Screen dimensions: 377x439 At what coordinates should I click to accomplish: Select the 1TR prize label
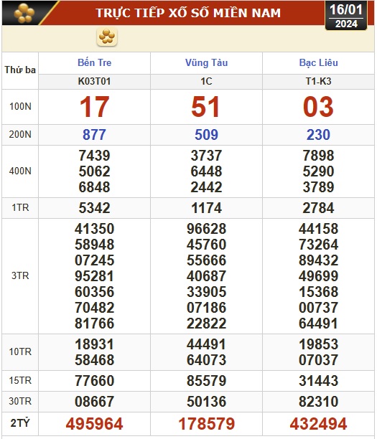click(20, 208)
